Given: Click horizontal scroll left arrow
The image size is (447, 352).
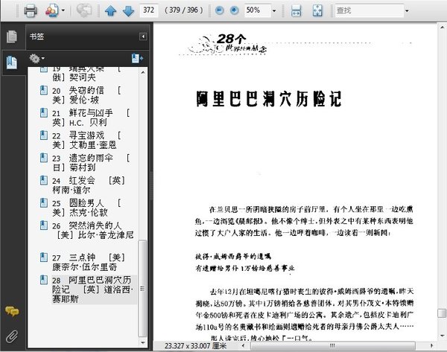Looking at the screenshot, I should 243,346.
